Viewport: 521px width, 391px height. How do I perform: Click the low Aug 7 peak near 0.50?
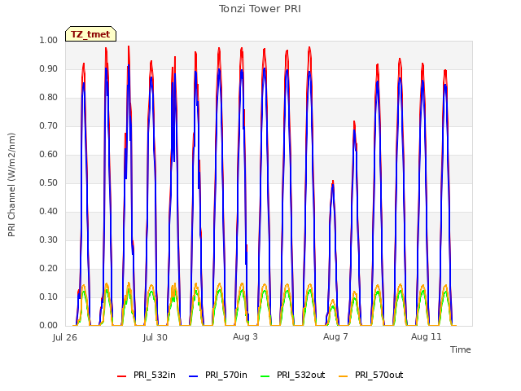coord(333,183)
